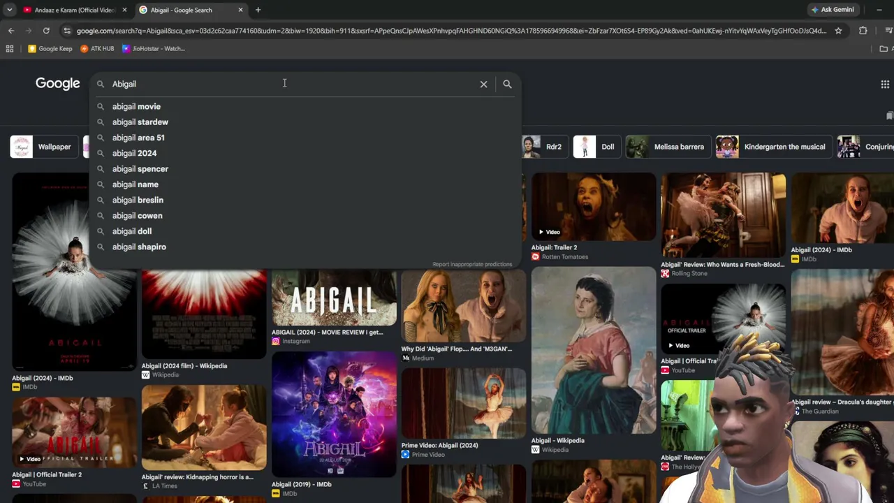Viewport: 894px width, 503px height.
Task: Go to the Google logo homepage
Action: (58, 84)
